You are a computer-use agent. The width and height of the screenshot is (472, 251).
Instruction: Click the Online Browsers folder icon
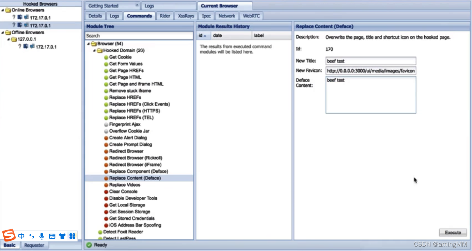[x=8, y=10]
